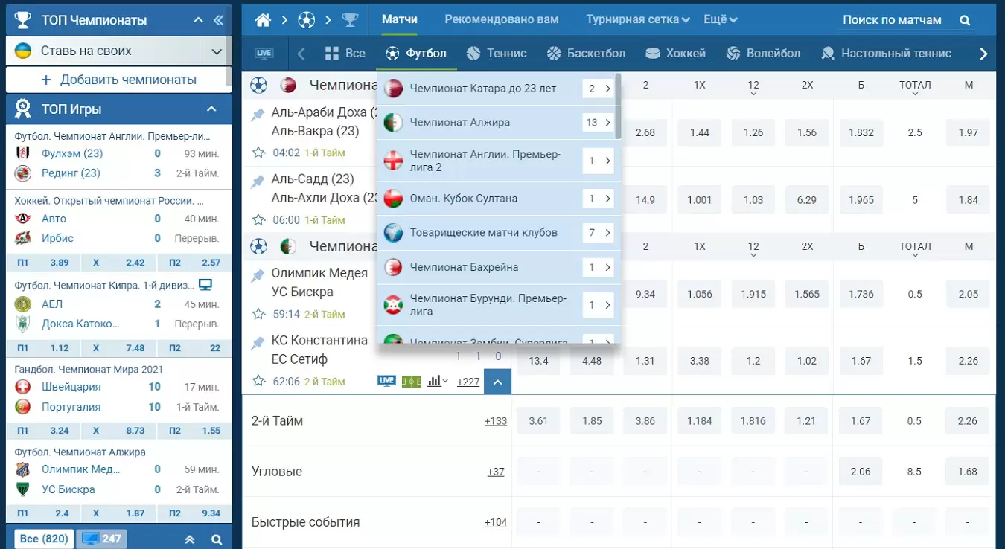Open the +227 more markets link

coord(468,382)
